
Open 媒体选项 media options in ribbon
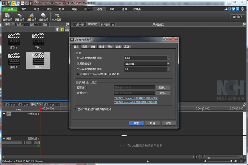(20, 17)
